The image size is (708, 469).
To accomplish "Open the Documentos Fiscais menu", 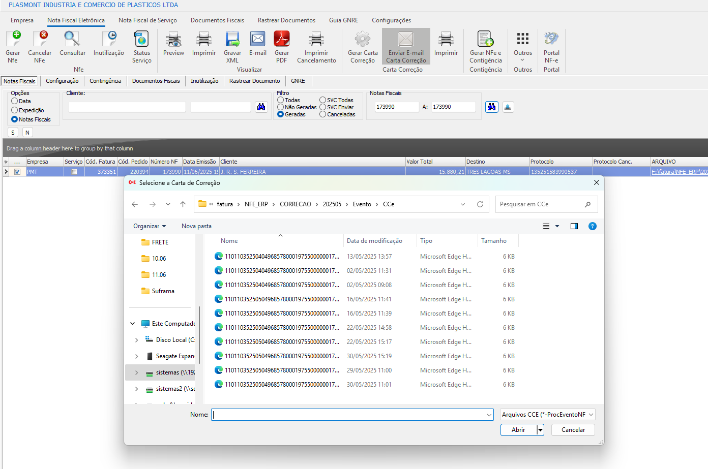I will (x=217, y=20).
